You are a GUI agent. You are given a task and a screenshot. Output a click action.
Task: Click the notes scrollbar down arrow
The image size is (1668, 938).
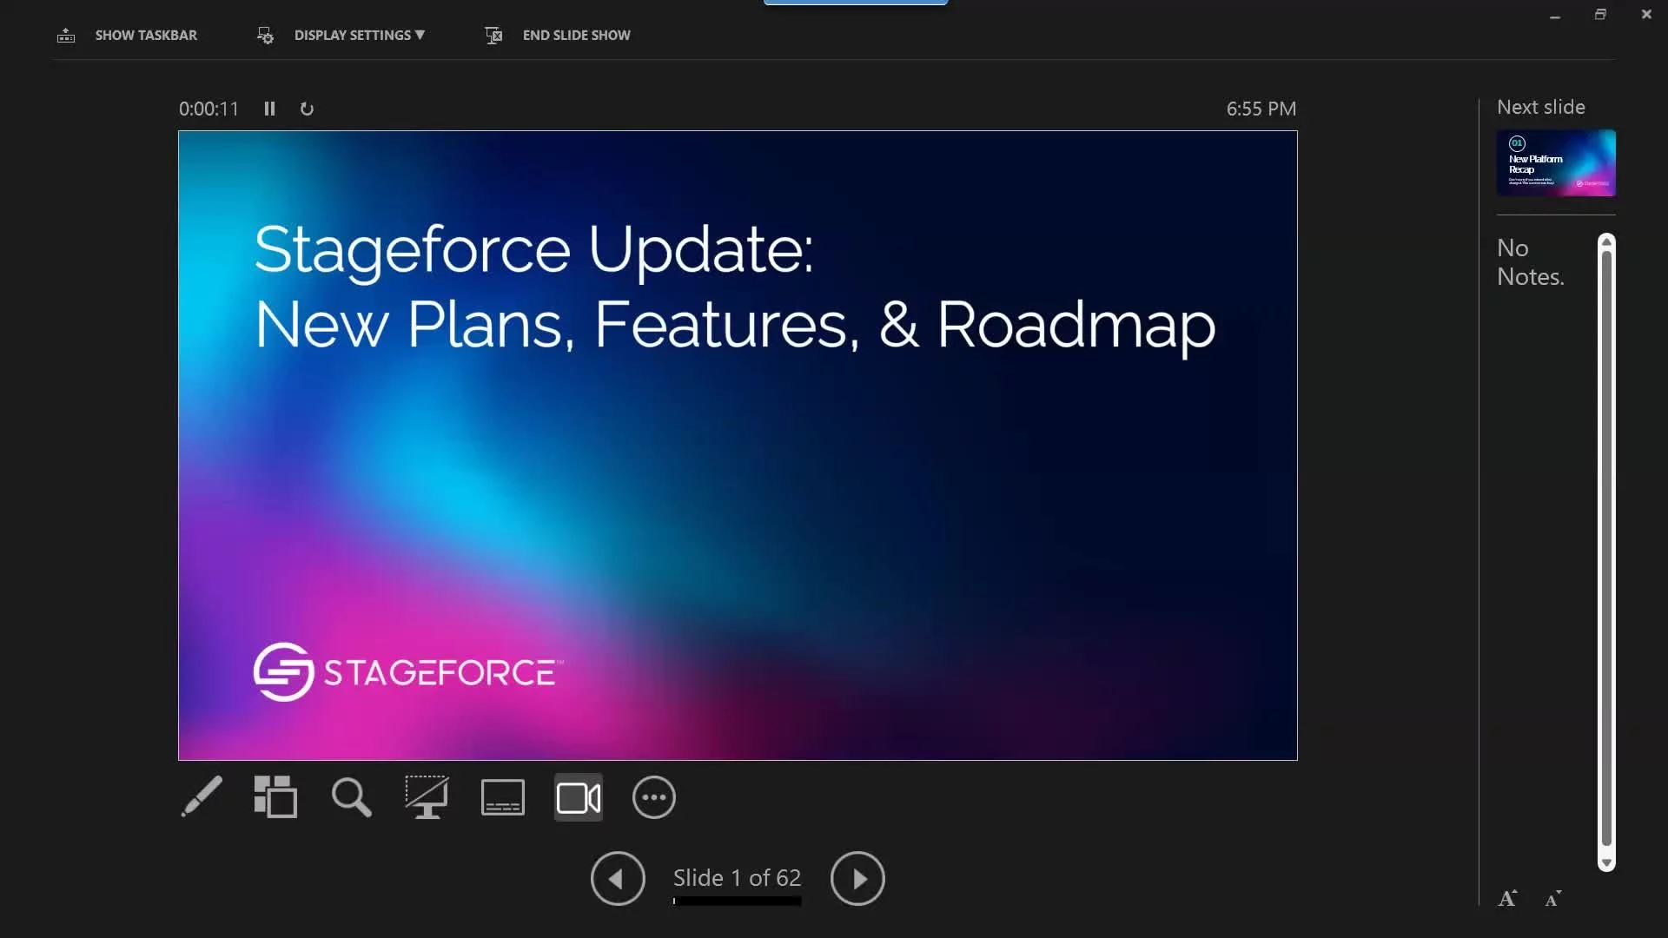click(x=1606, y=863)
